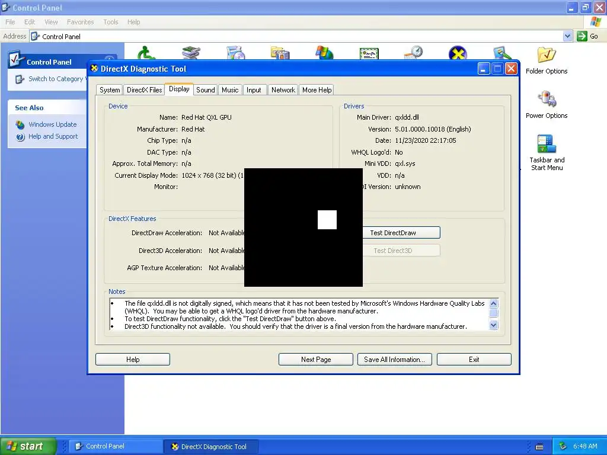Switch to the More Help tab
607x455 pixels.
point(317,90)
